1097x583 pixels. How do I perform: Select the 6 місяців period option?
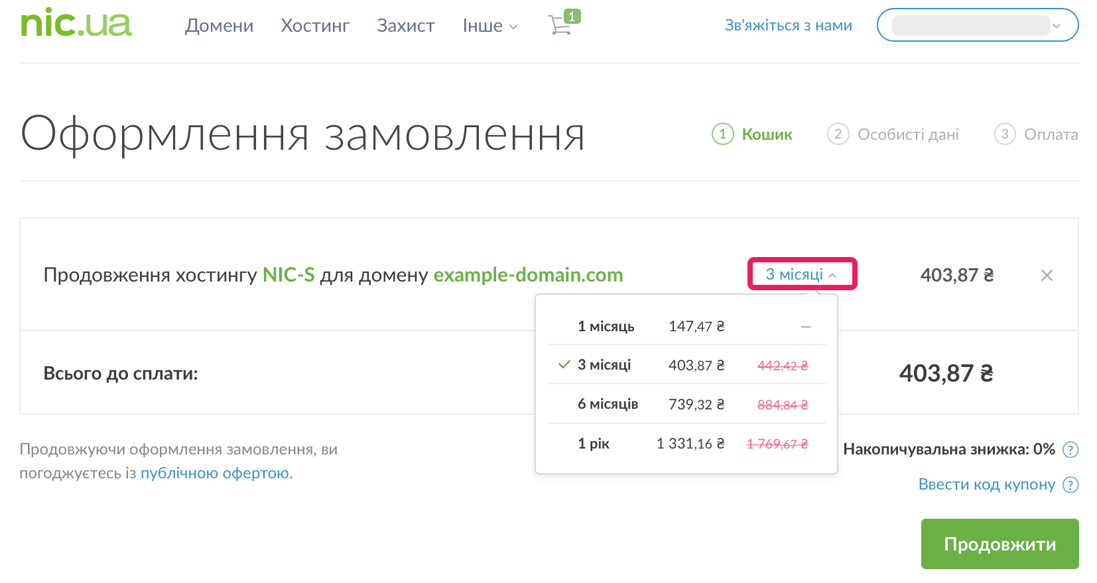[x=686, y=404]
